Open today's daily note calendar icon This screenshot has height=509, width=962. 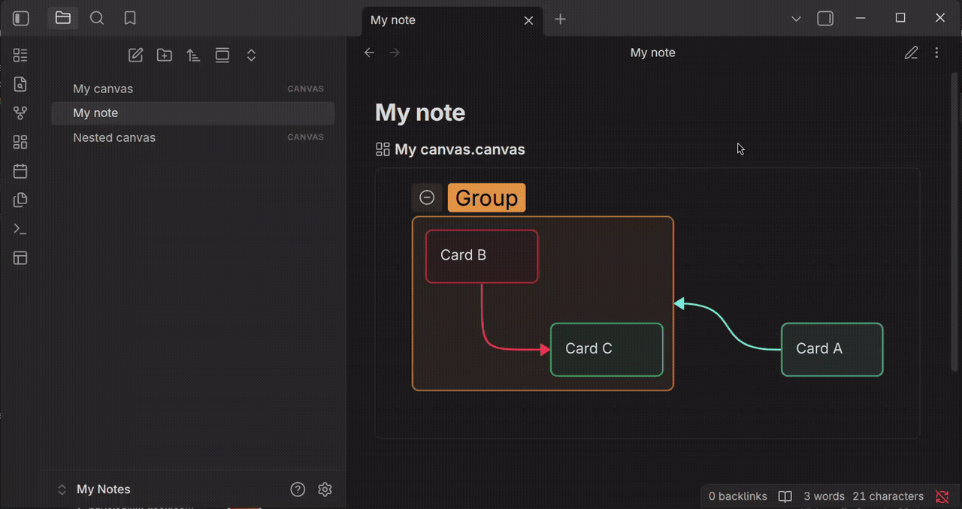[20, 171]
